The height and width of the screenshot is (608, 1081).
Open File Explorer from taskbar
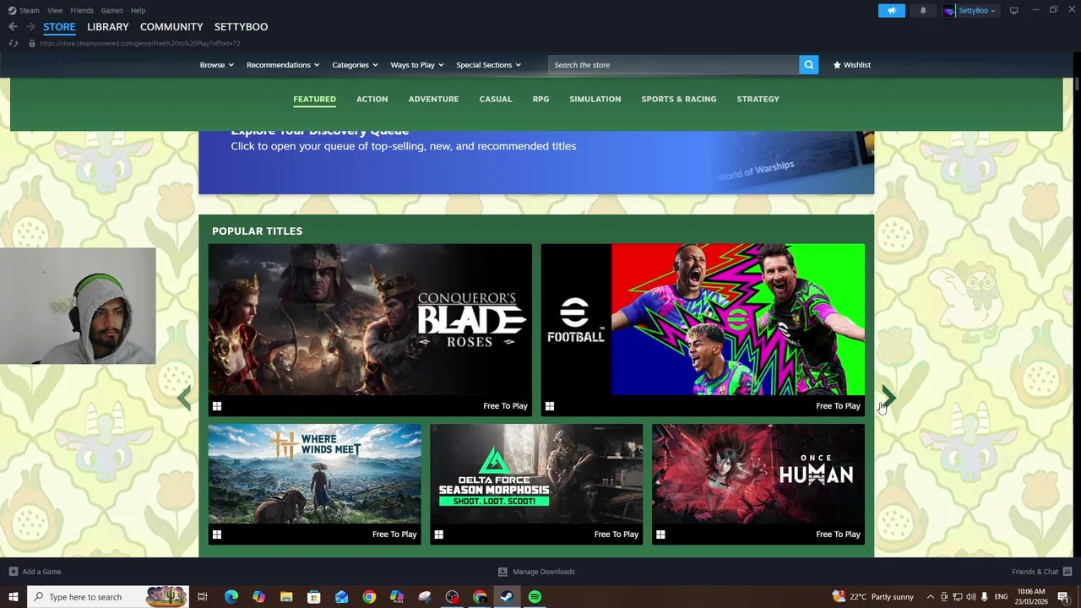(x=286, y=597)
